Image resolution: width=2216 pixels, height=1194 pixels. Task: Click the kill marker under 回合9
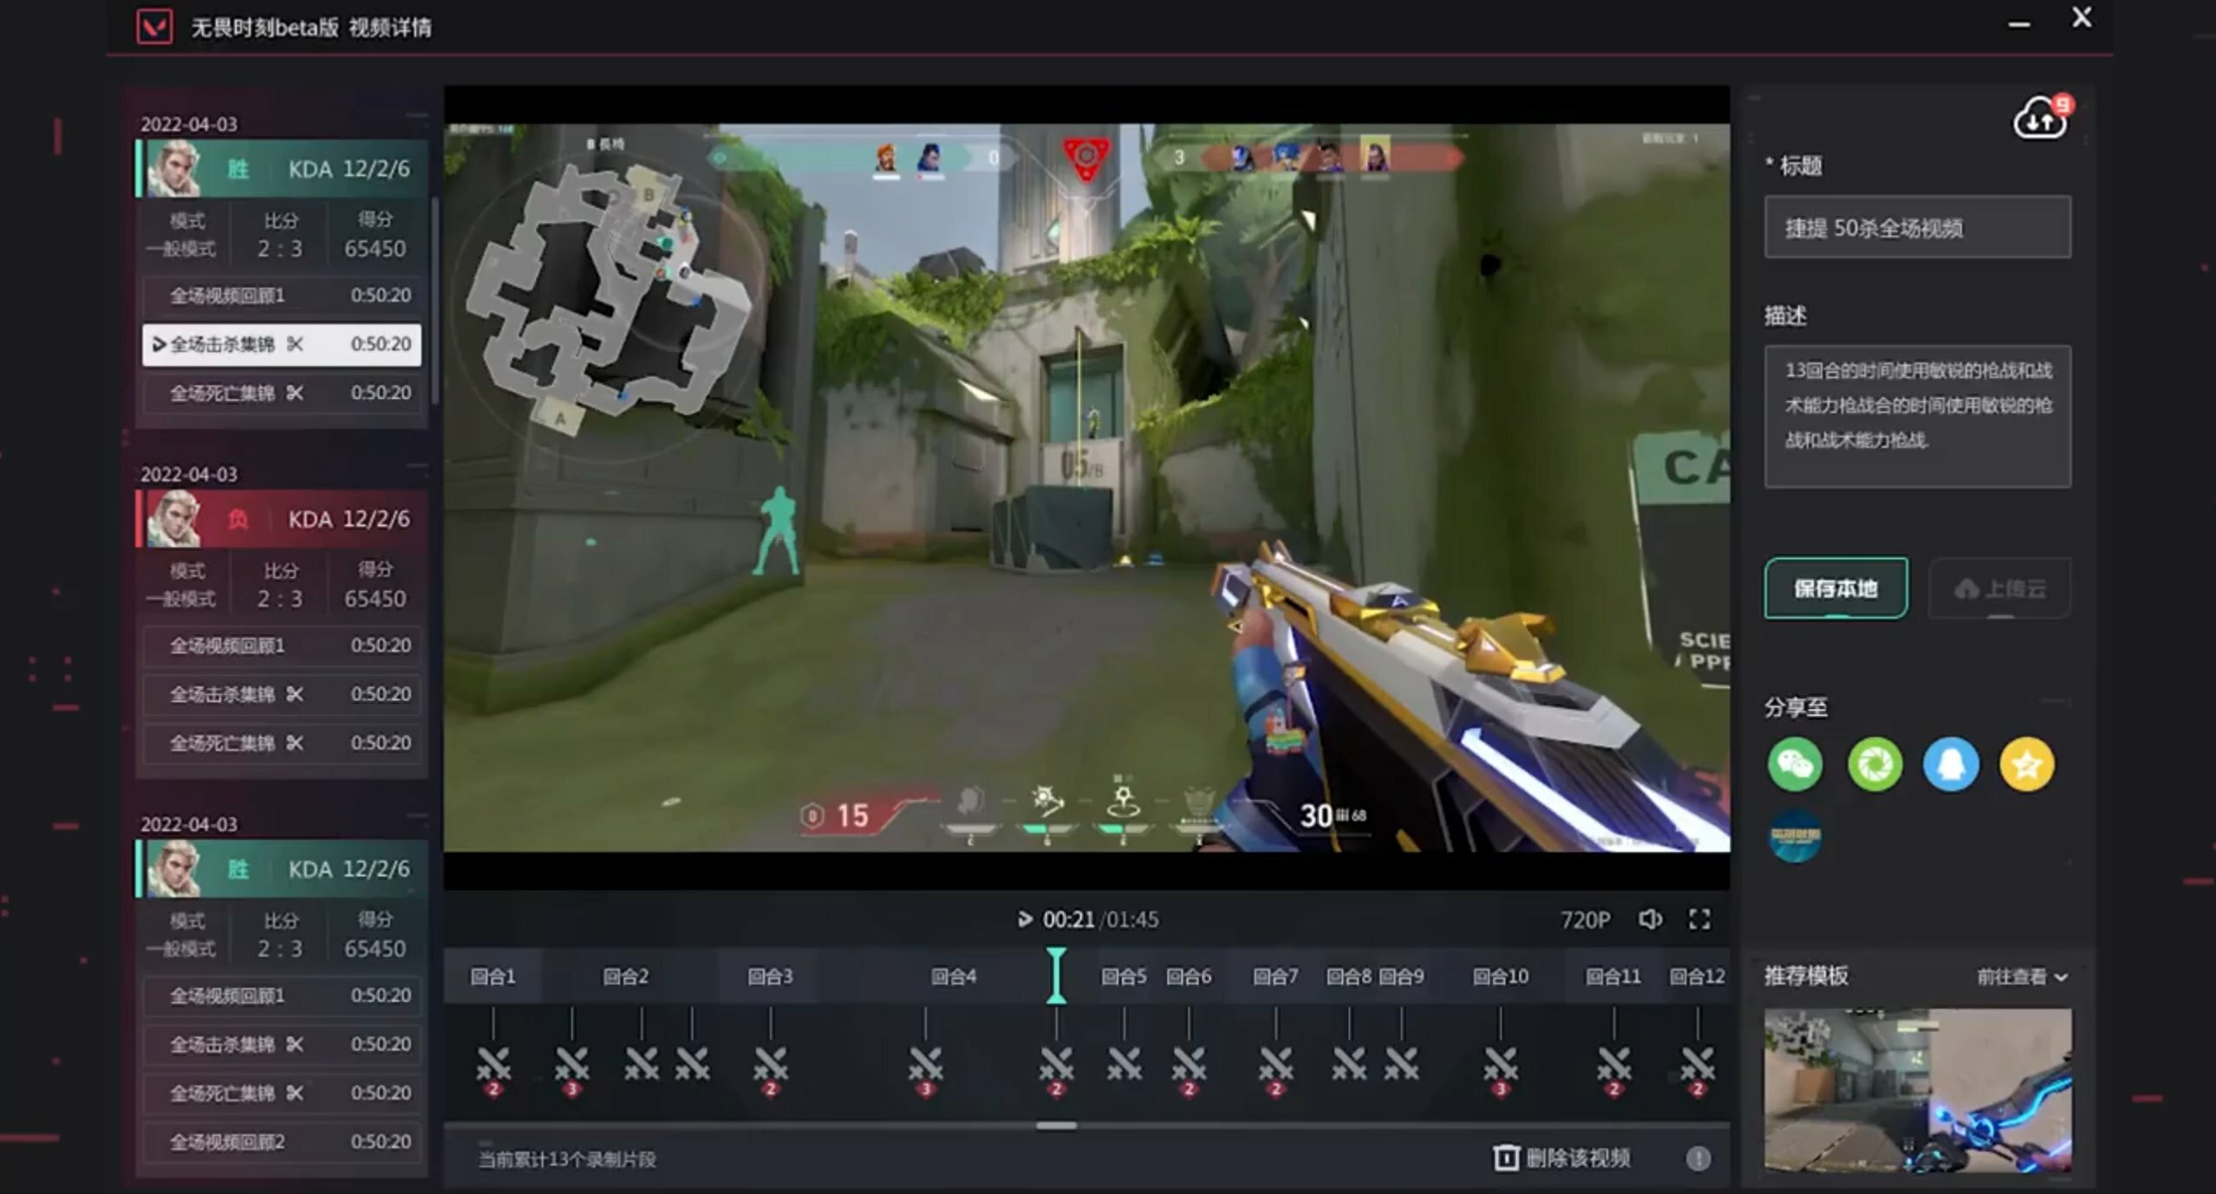tap(1401, 1064)
